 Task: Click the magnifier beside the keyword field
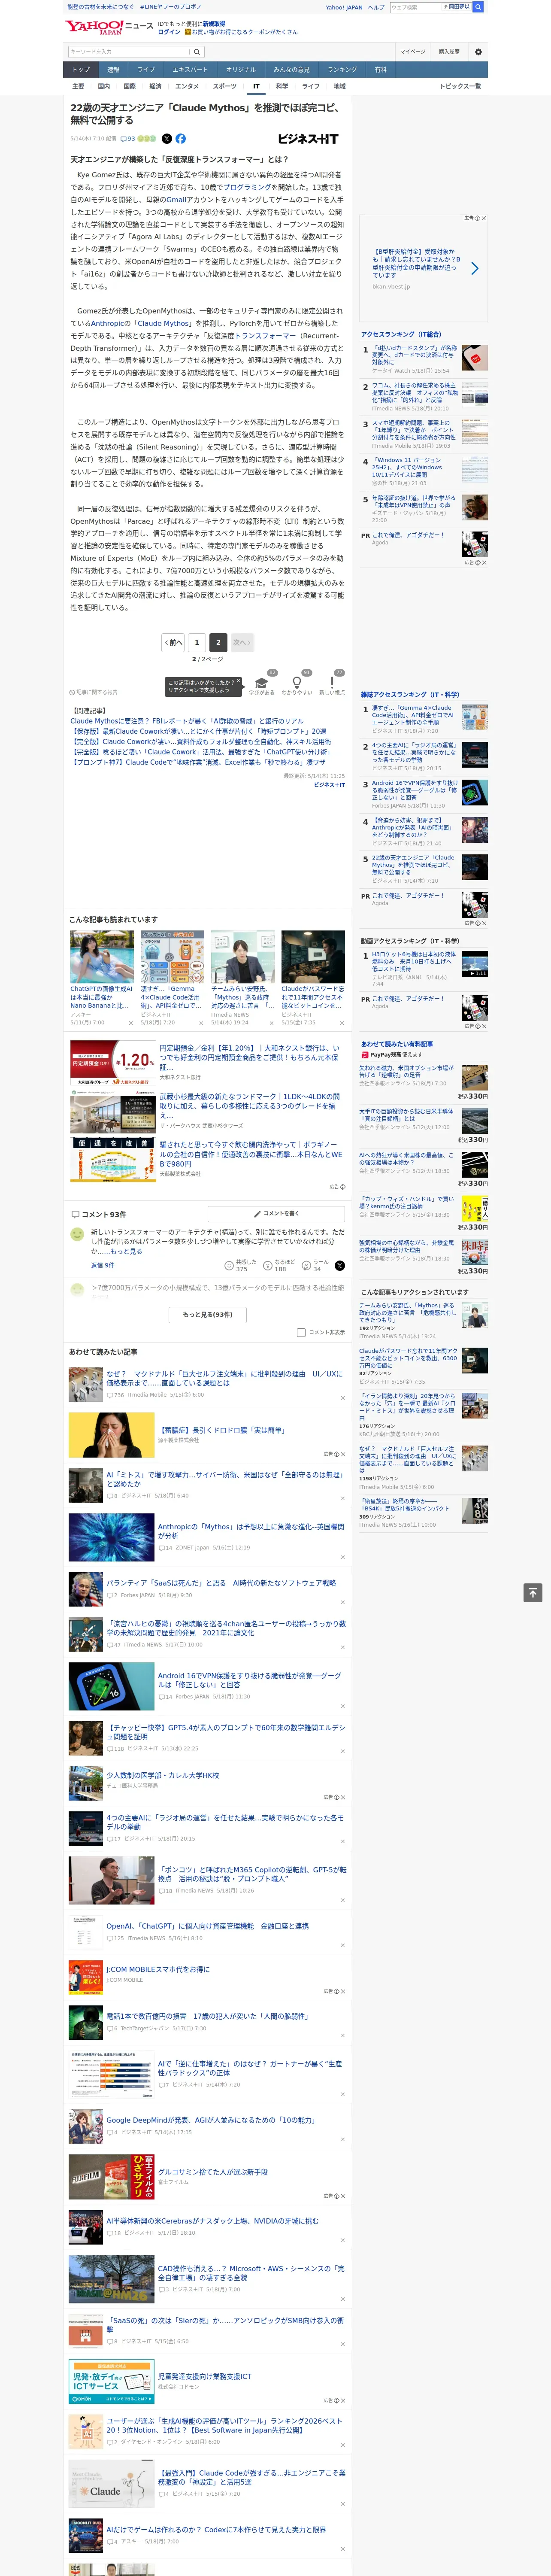point(197,51)
